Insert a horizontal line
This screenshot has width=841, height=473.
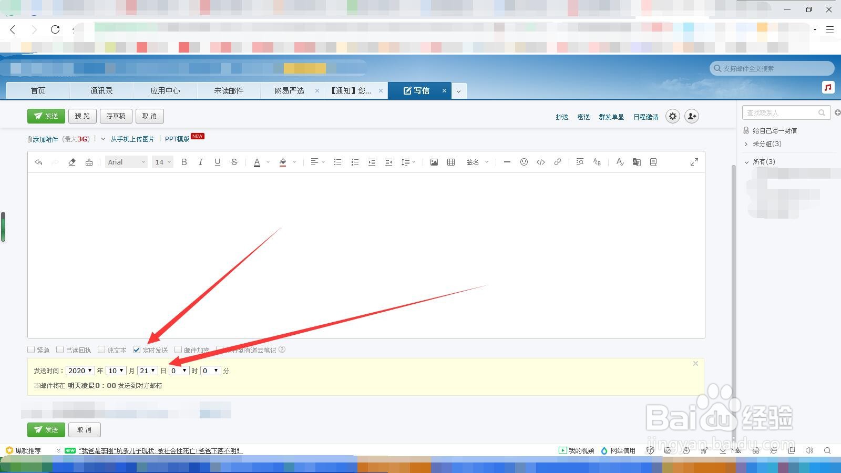point(507,162)
